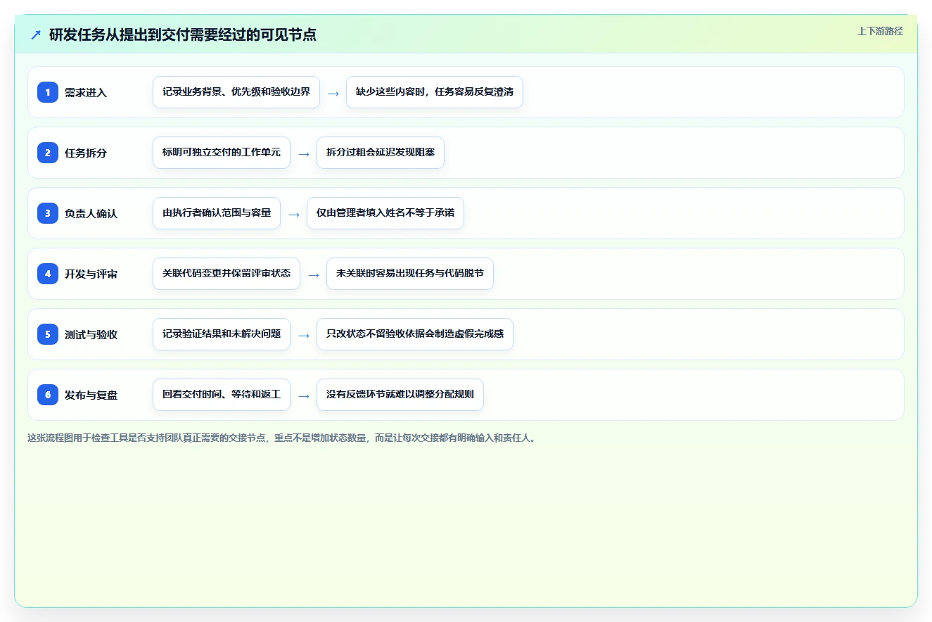Select the step number 4 badge
This screenshot has width=932, height=622.
coord(48,274)
